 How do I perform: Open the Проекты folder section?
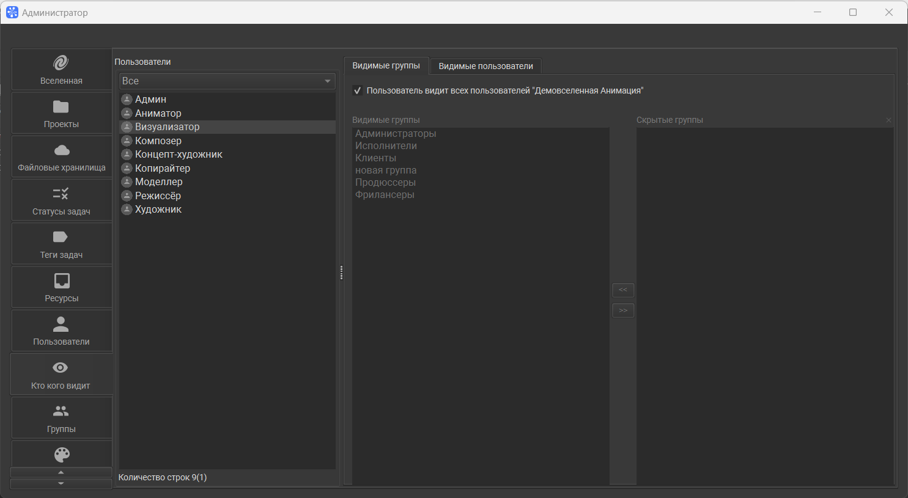click(61, 113)
